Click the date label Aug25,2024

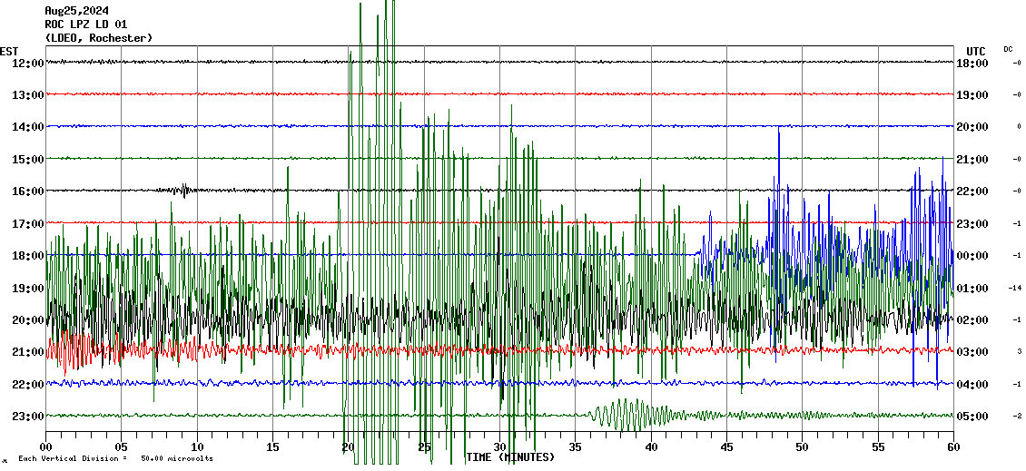coord(76,11)
